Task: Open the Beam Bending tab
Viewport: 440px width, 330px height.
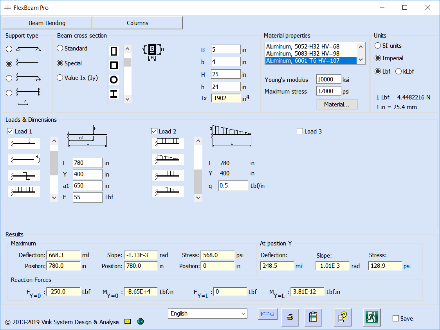Action: coord(47,23)
